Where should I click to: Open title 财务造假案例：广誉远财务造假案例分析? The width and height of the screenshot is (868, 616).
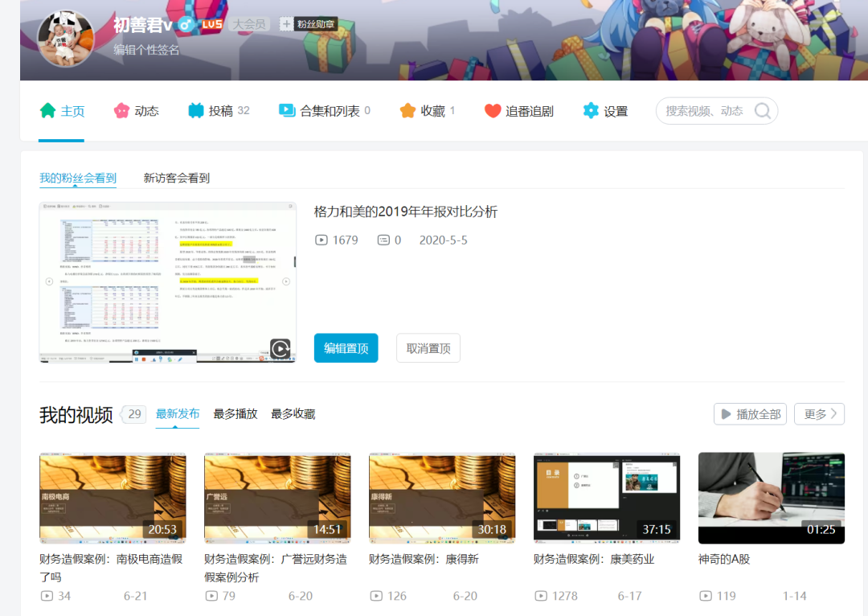pos(276,568)
